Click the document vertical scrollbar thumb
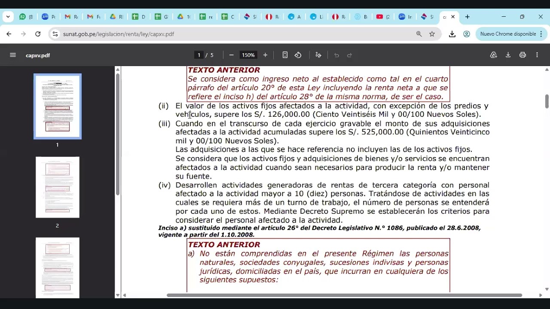The height and width of the screenshot is (309, 550). tap(547, 101)
